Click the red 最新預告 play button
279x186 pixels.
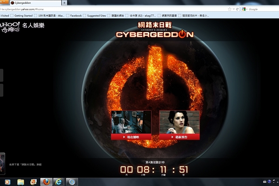pos(179,137)
